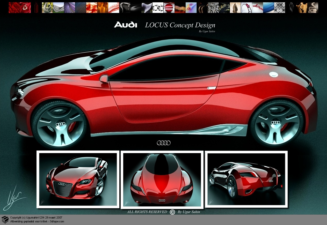Open the pastel flower abstract thumbnail
Screen dimensions: 327x225
tap(191, 8)
